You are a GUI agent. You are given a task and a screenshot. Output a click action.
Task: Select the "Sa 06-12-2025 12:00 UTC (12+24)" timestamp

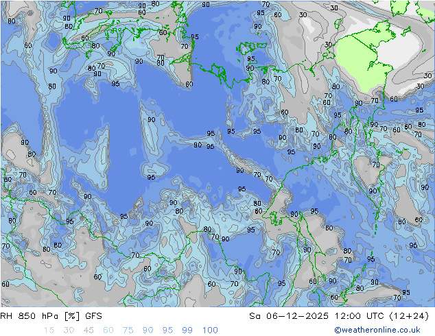[x=339, y=316]
